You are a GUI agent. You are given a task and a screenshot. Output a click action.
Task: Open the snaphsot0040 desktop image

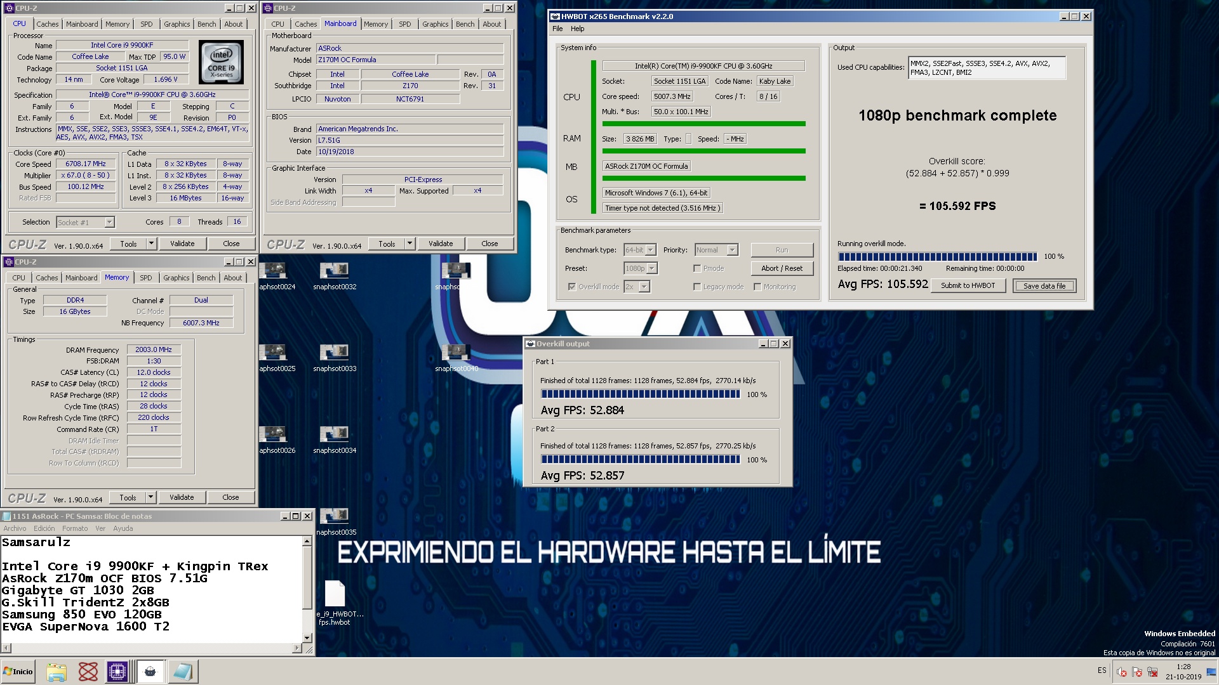456,358
